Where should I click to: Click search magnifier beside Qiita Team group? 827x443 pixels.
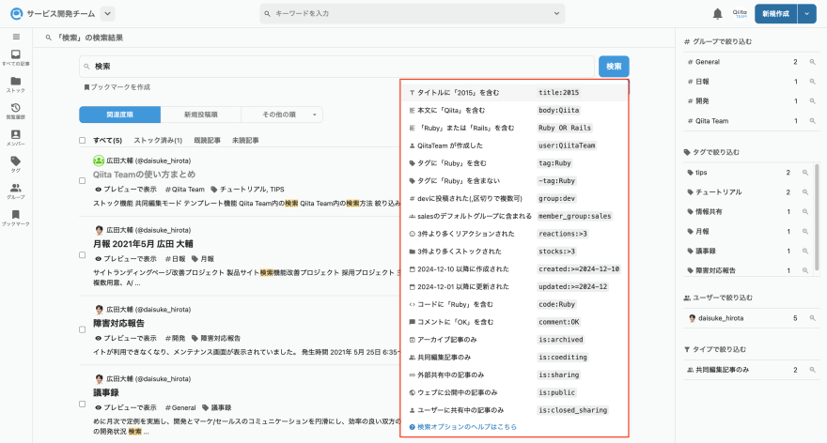coord(813,121)
